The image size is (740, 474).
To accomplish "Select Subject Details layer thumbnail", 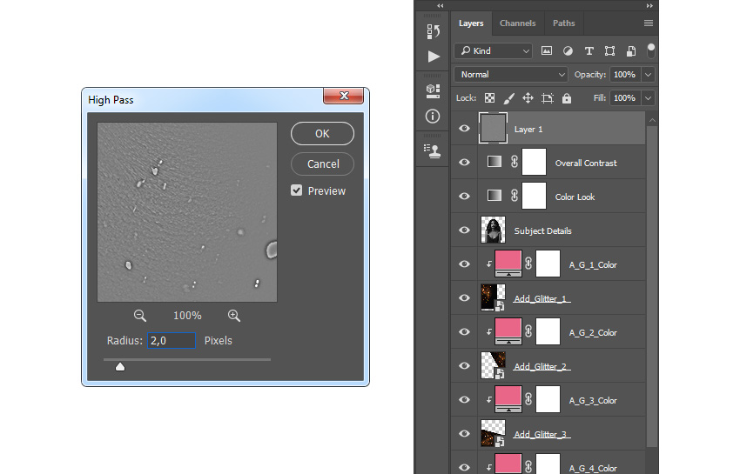I will 493,230.
